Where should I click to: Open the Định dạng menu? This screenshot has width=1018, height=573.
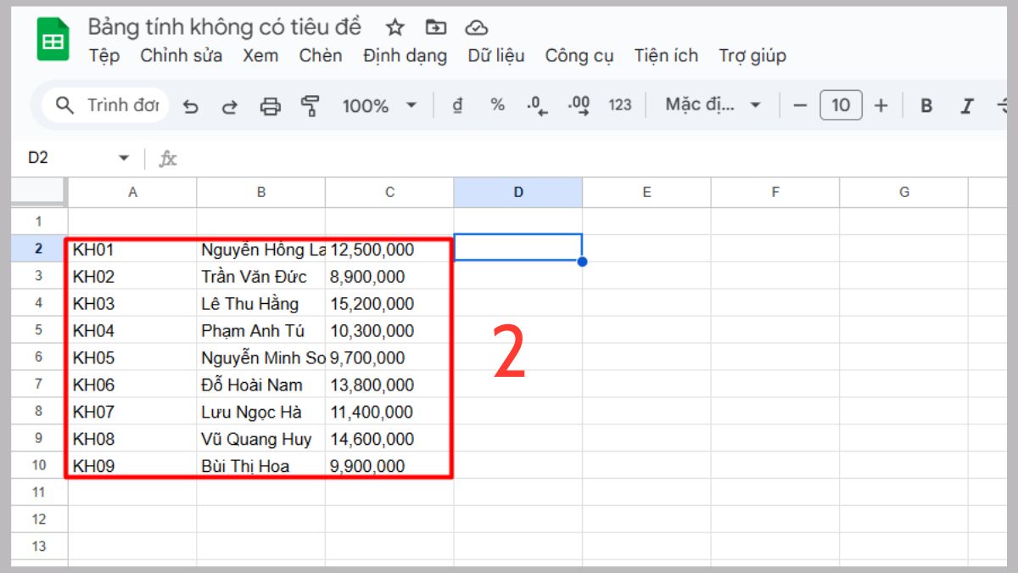coord(405,55)
